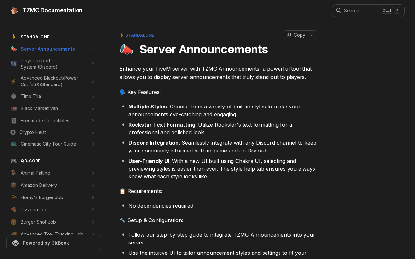Click the pizza icon beside Pizzeria Job

14,210
